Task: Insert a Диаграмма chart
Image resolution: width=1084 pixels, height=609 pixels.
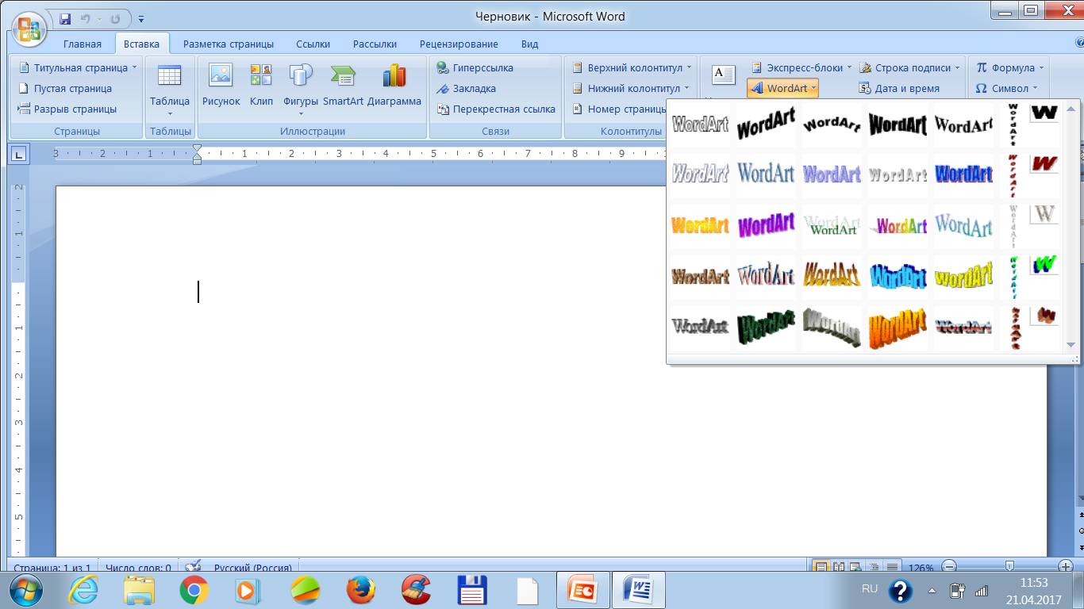Action: (x=394, y=85)
